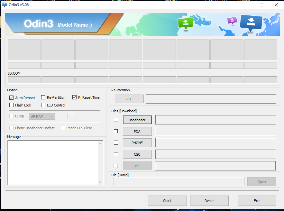
Task: Enable the Flash Lock checkbox
Action: 12,105
